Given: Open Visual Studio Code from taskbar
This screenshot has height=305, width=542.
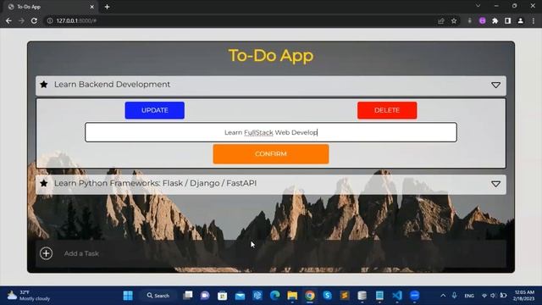Looking at the screenshot, I should [397, 296].
